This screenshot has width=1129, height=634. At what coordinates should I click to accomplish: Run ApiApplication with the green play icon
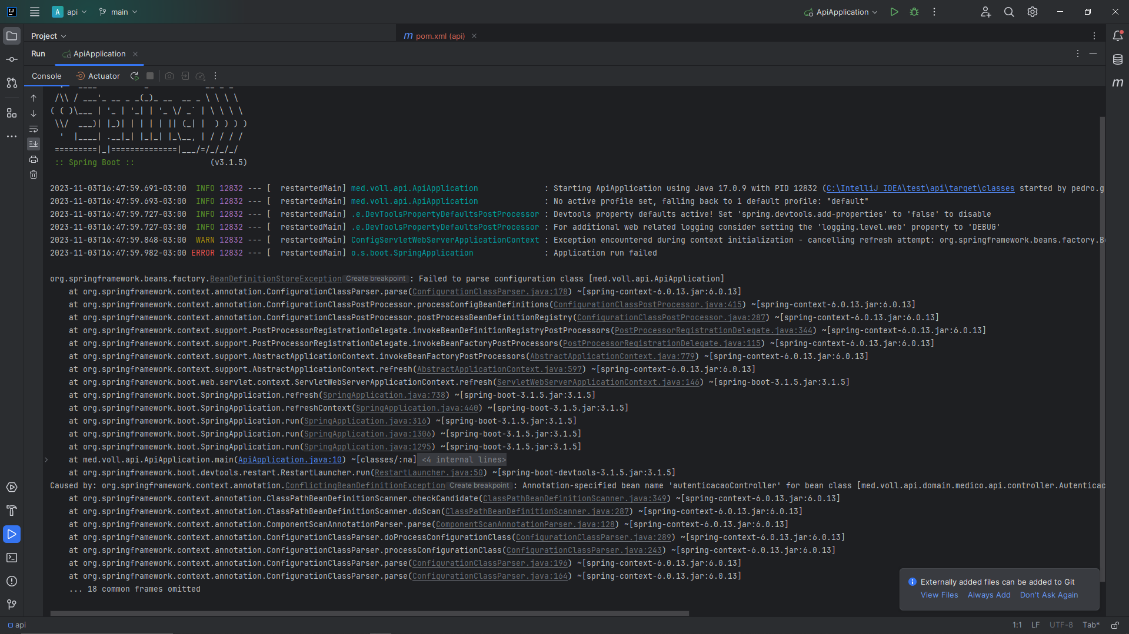coord(894,12)
